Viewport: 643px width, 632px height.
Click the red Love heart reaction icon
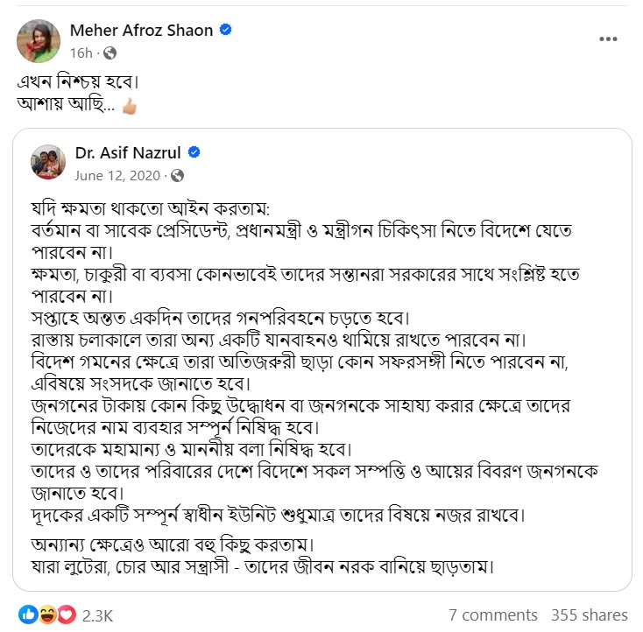point(67,614)
